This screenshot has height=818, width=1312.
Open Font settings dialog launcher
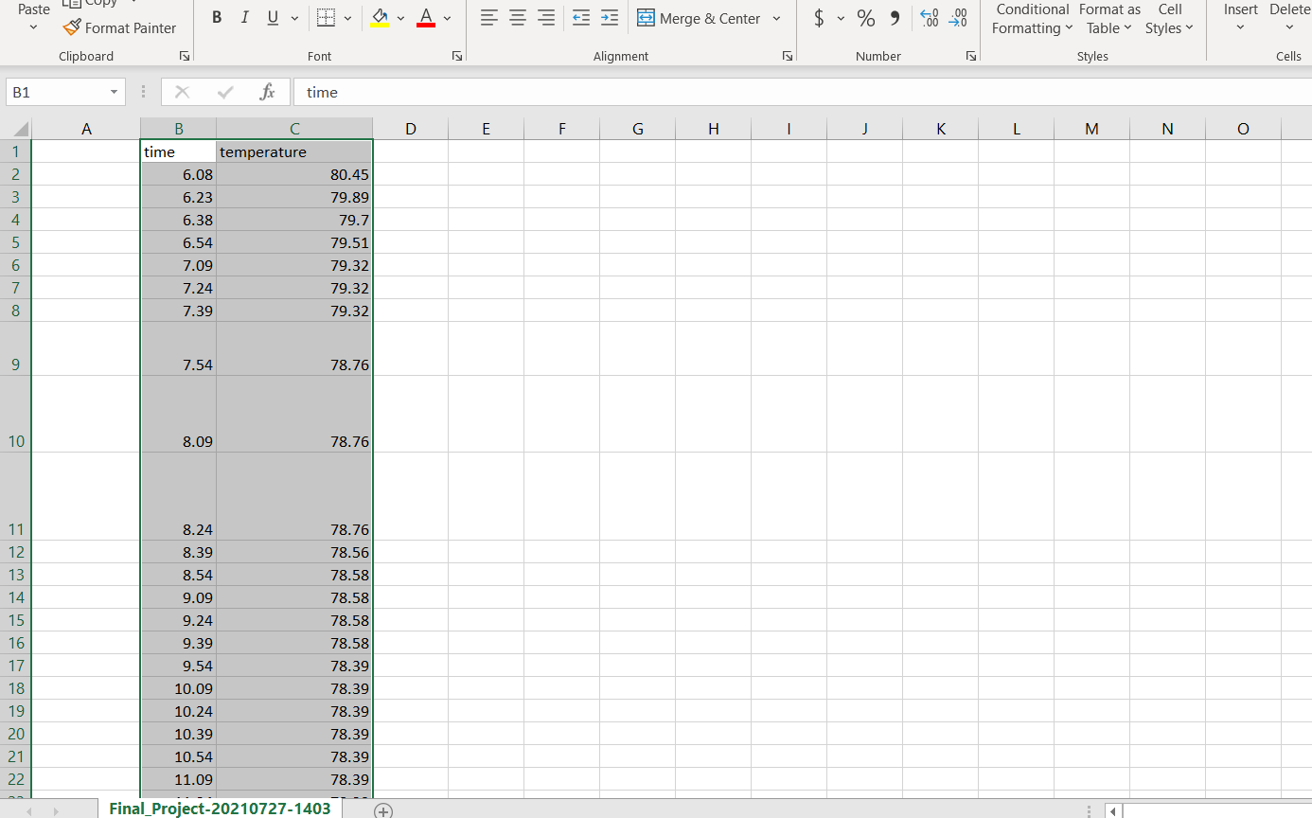pos(458,57)
